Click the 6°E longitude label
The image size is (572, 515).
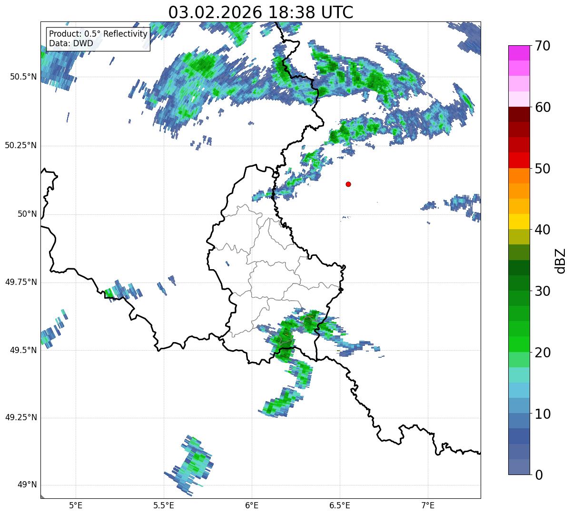pyautogui.click(x=252, y=505)
